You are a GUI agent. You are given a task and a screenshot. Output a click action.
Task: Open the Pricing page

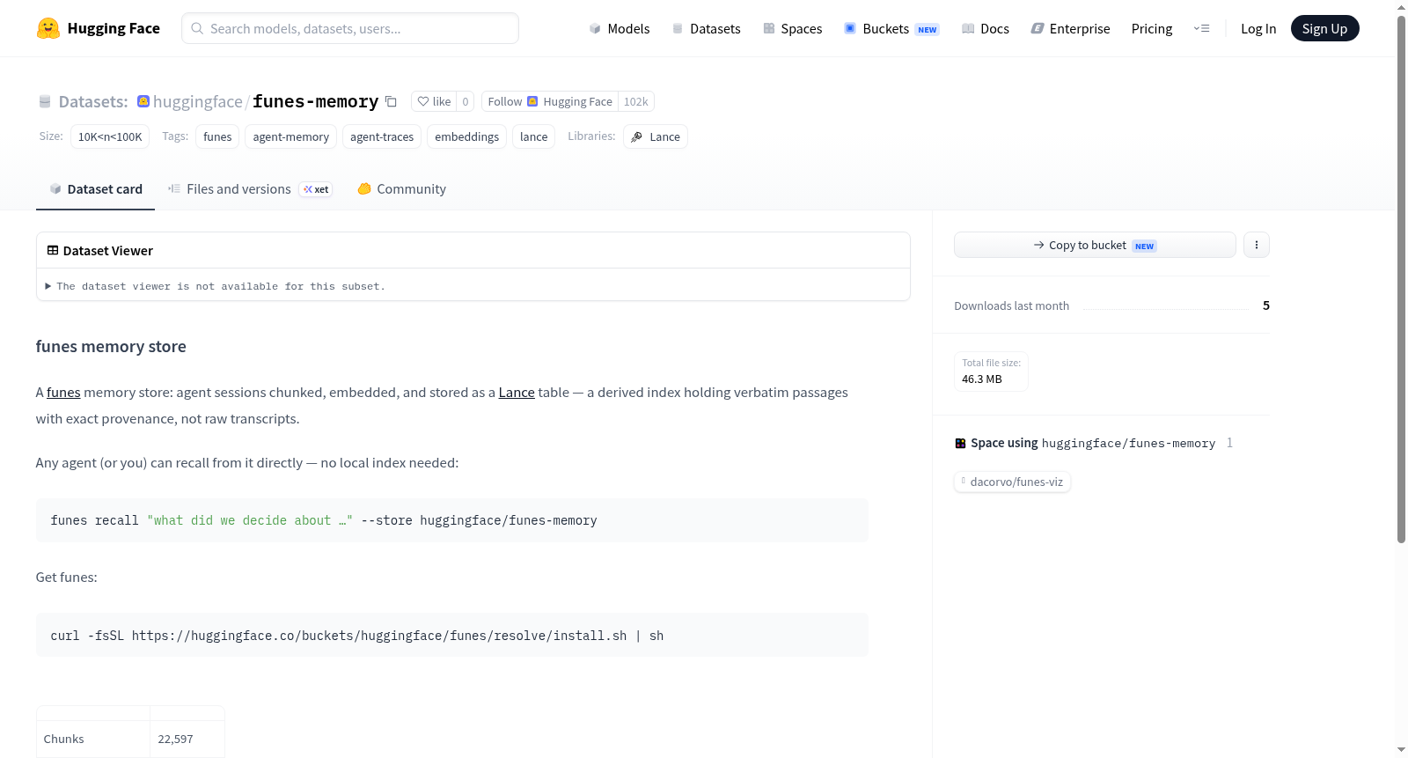(x=1152, y=29)
